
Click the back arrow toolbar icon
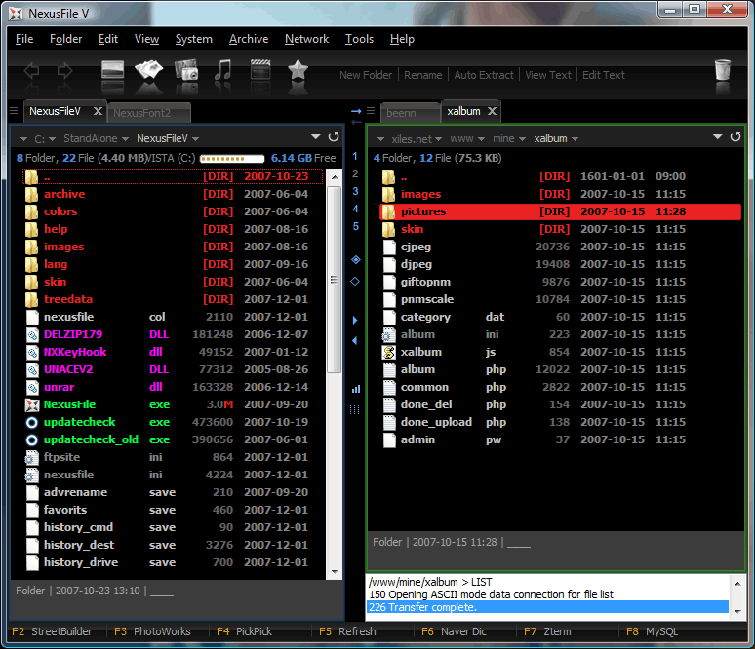(x=32, y=71)
